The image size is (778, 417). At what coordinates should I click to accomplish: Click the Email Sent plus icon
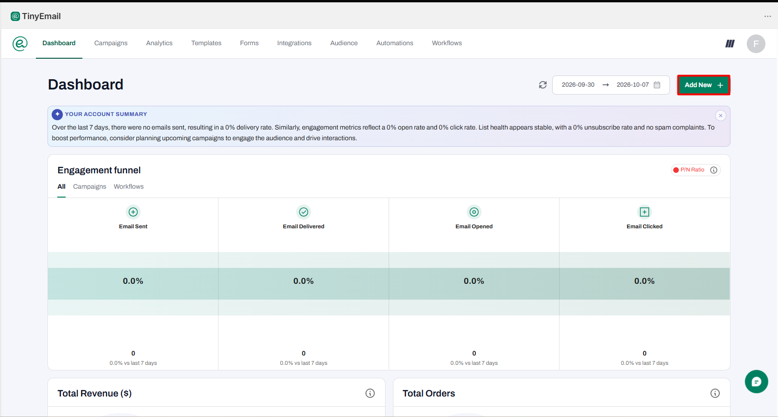pyautogui.click(x=133, y=212)
